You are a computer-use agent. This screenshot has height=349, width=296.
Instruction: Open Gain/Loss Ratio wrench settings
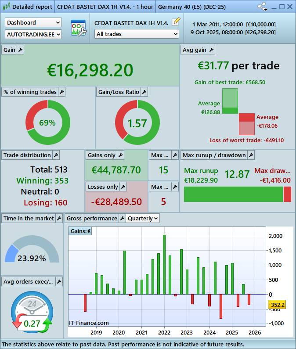(144, 92)
